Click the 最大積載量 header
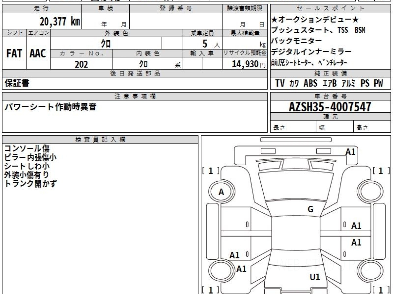 (245, 33)
